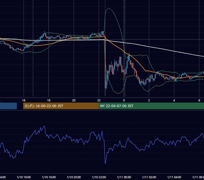Click the 1/10 16:00 date label
The image size is (204, 180).
click(24, 177)
